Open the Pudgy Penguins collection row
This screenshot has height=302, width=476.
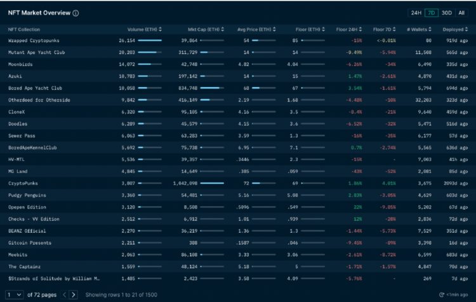(27, 195)
